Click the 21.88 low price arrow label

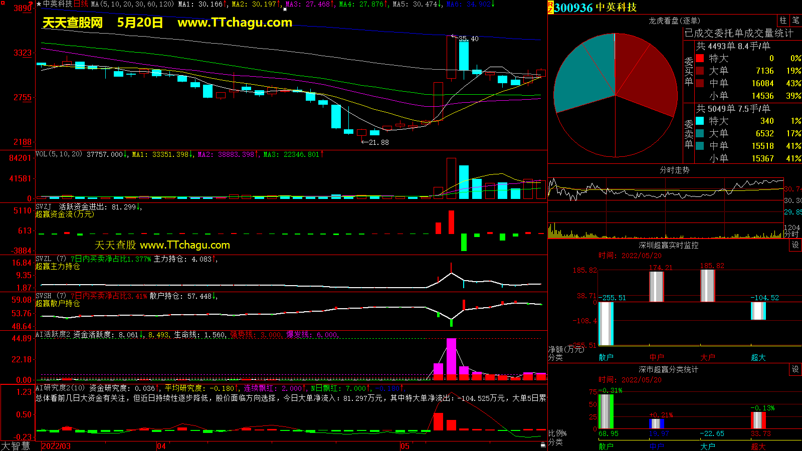(376, 142)
